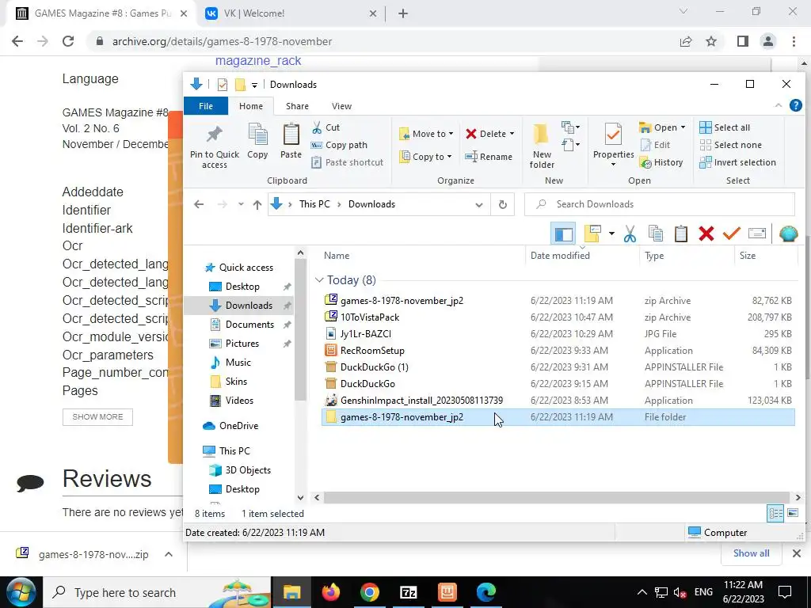Screen dimensions: 811x608
Task: Expand the Open dropdown arrow in ribbon
Action: pos(683,127)
